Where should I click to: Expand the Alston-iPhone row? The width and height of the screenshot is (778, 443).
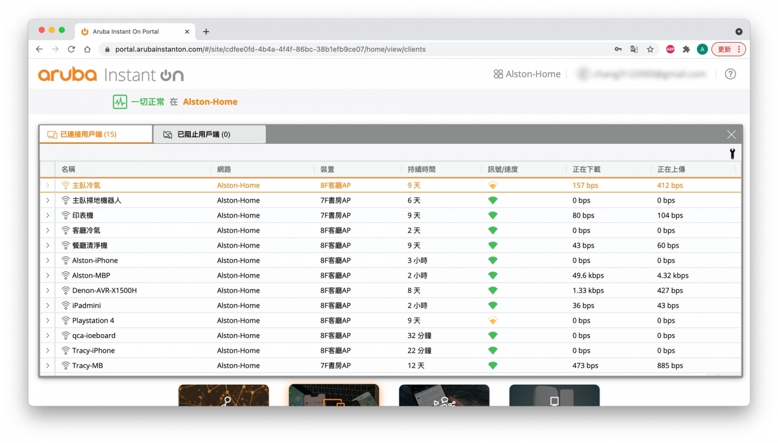[48, 260]
